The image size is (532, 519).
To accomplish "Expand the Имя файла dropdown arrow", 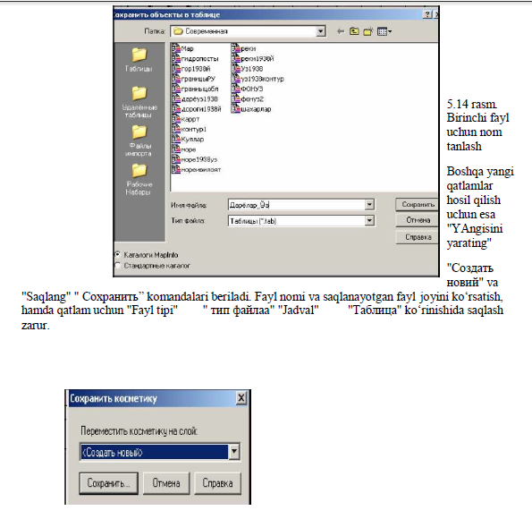I will click(x=369, y=205).
